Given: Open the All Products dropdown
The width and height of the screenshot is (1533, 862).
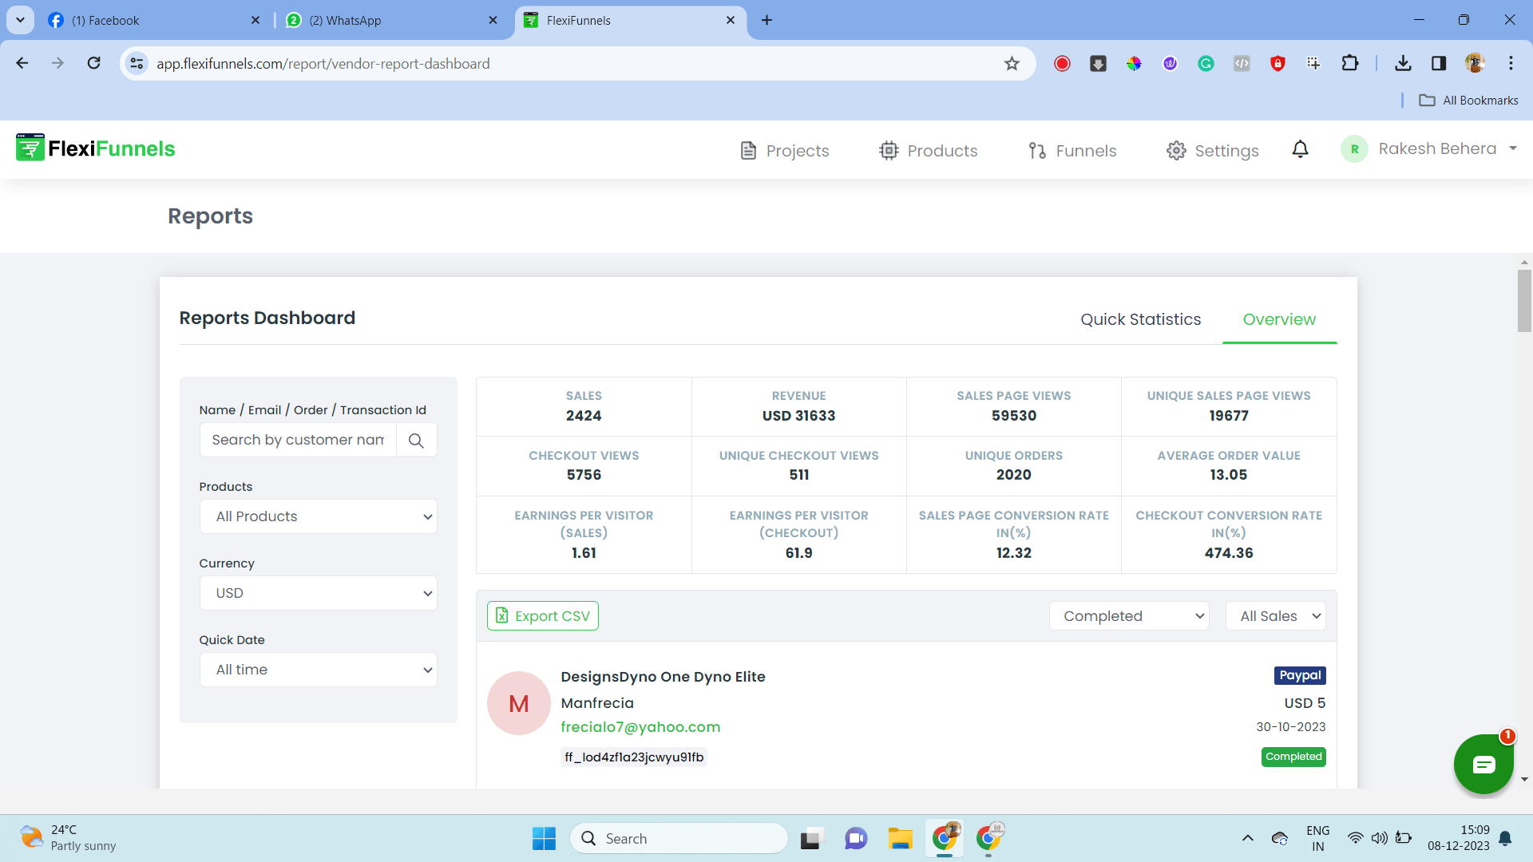Looking at the screenshot, I should click(319, 516).
